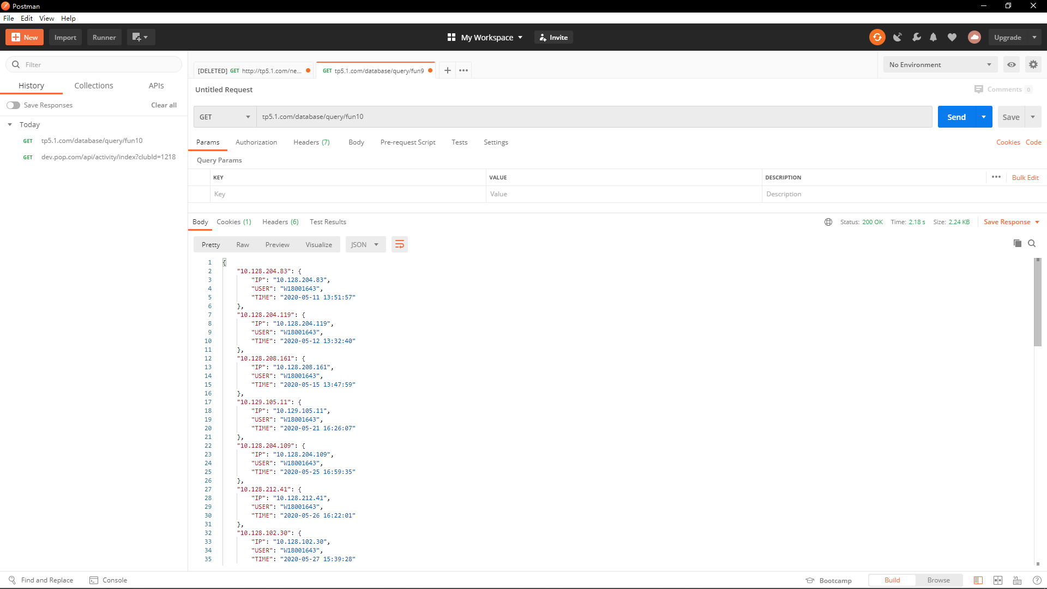Viewport: 1047px width, 589px height.
Task: Click the Runner button
Action: (x=104, y=37)
